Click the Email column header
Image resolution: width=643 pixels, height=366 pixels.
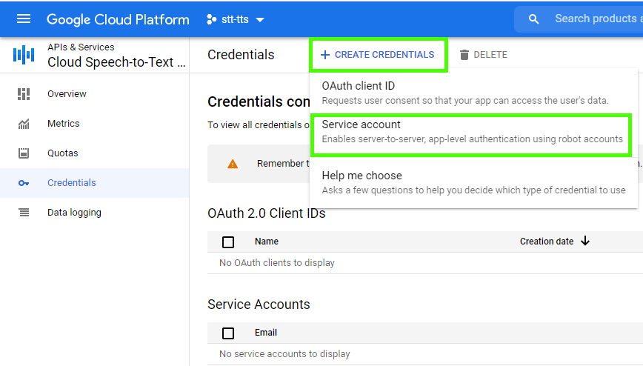pyautogui.click(x=266, y=333)
